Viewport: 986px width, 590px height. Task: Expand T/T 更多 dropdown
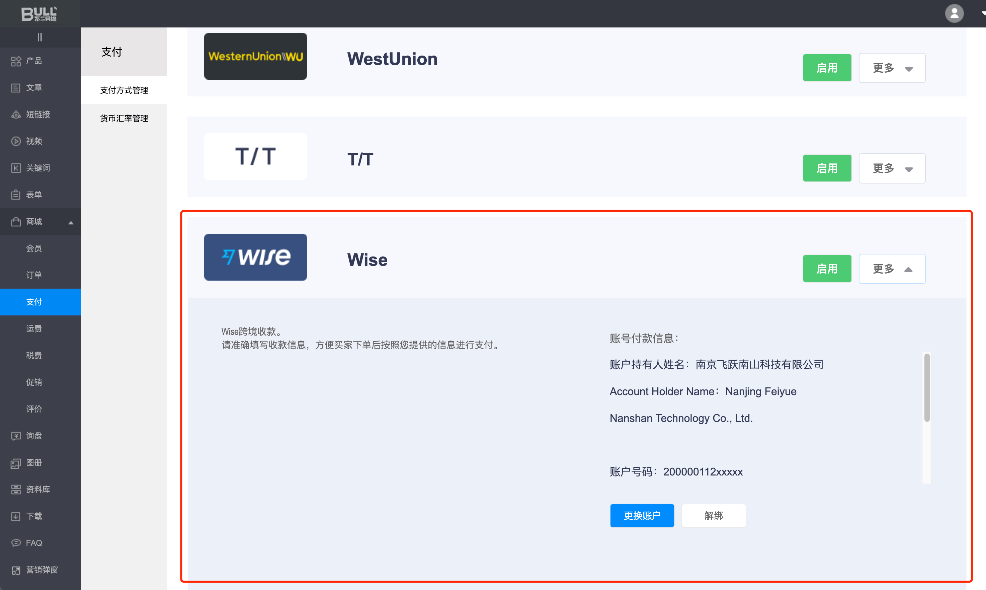(892, 168)
